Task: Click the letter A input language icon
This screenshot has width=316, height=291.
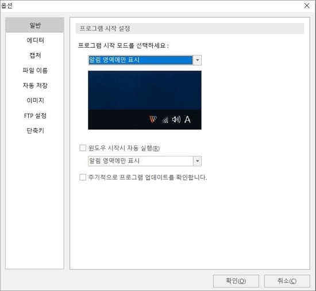Action: [x=187, y=120]
